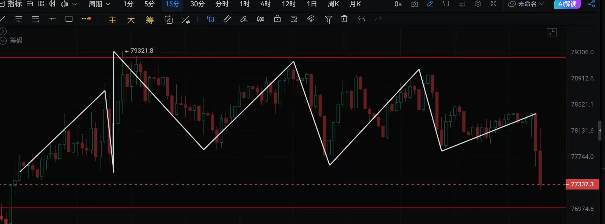
Task: Toggle the drawing lock icon
Action: click(x=277, y=19)
